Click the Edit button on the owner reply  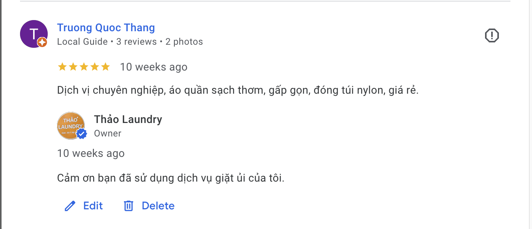[x=93, y=205]
